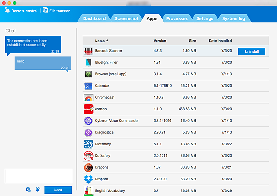This screenshot has height=196, width=277.
Task: Select the Diagnostics row name
Action: (104, 132)
